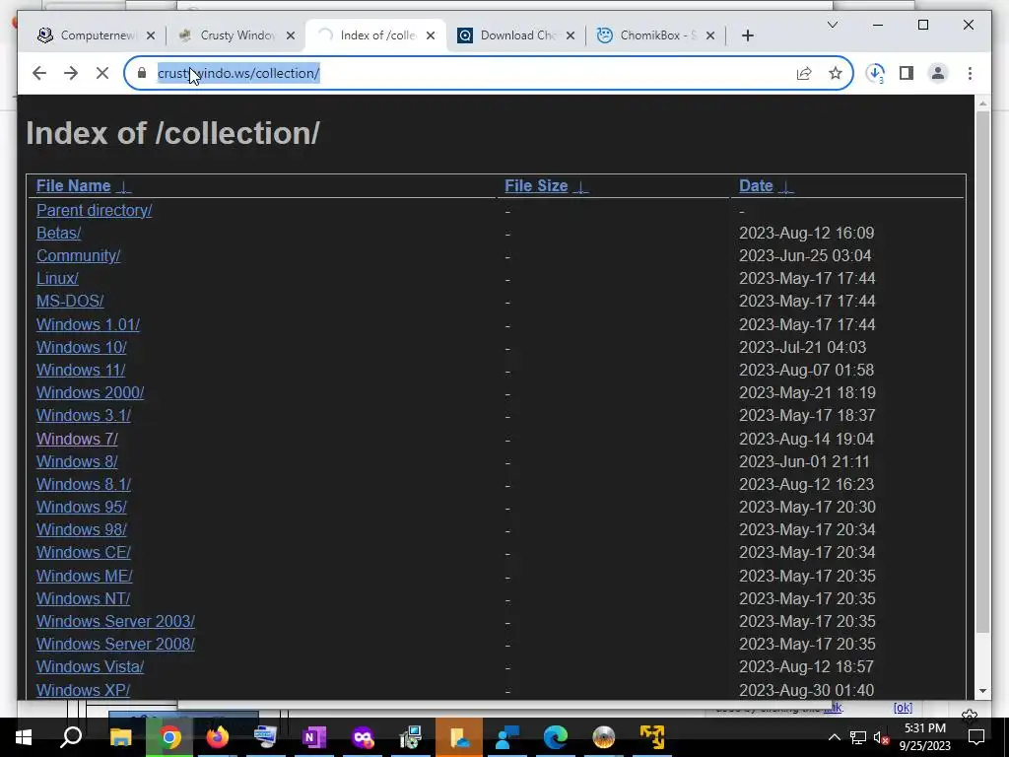The height and width of the screenshot is (757, 1009).
Task: Share this page icon in address bar
Action: pos(804,73)
